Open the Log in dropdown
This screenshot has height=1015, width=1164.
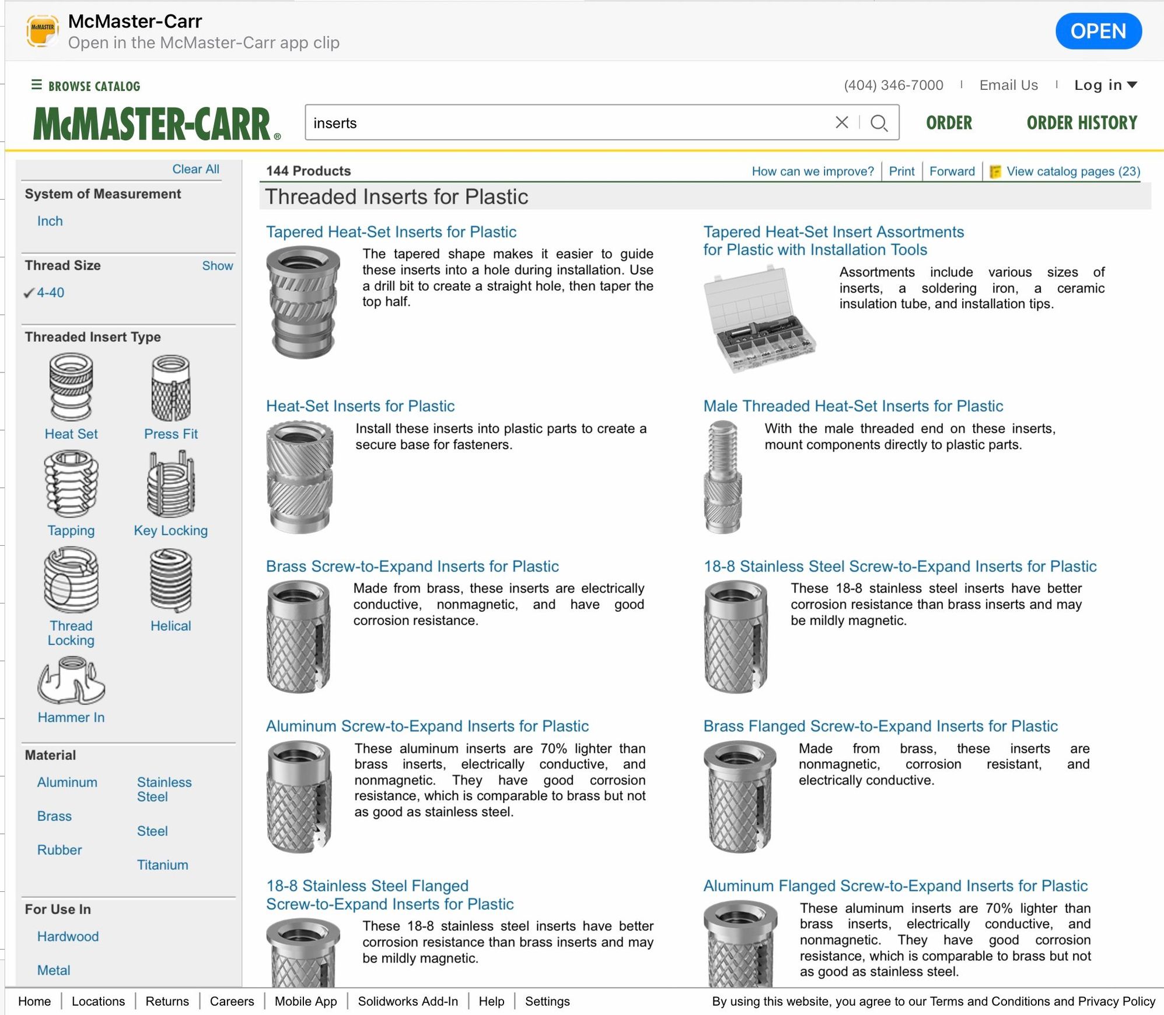(x=1105, y=85)
